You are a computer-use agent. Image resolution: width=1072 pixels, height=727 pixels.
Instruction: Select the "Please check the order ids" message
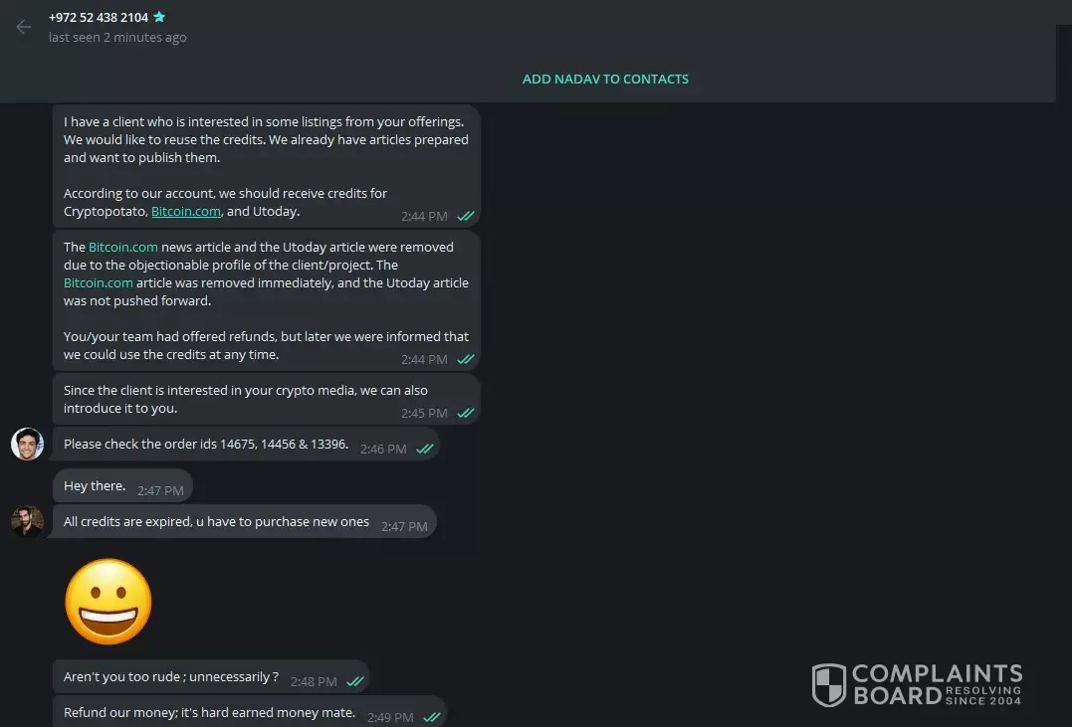pyautogui.click(x=206, y=445)
